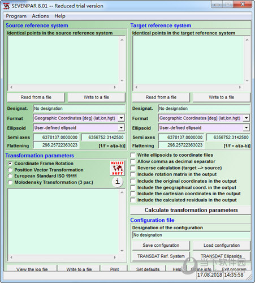Click parameters output scroll left arrow
This screenshot has height=283, width=255.
click(11, 258)
